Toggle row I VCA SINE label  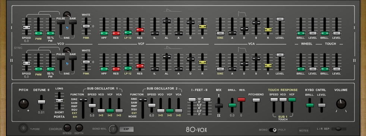(x=220, y=38)
